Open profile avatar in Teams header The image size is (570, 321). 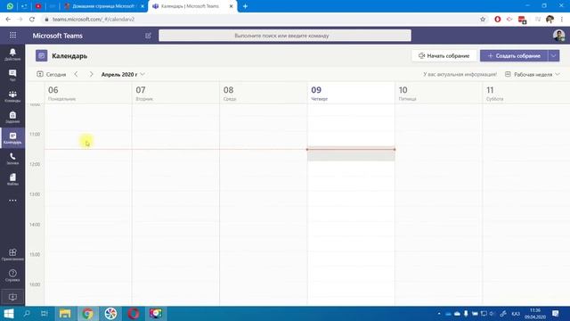tap(558, 36)
